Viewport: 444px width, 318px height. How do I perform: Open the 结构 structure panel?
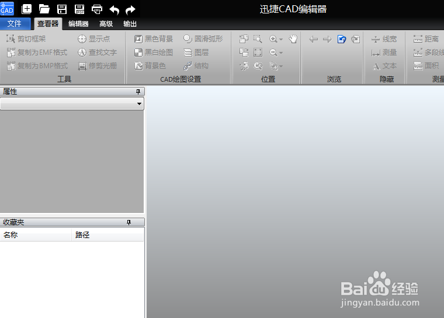pyautogui.click(x=196, y=66)
